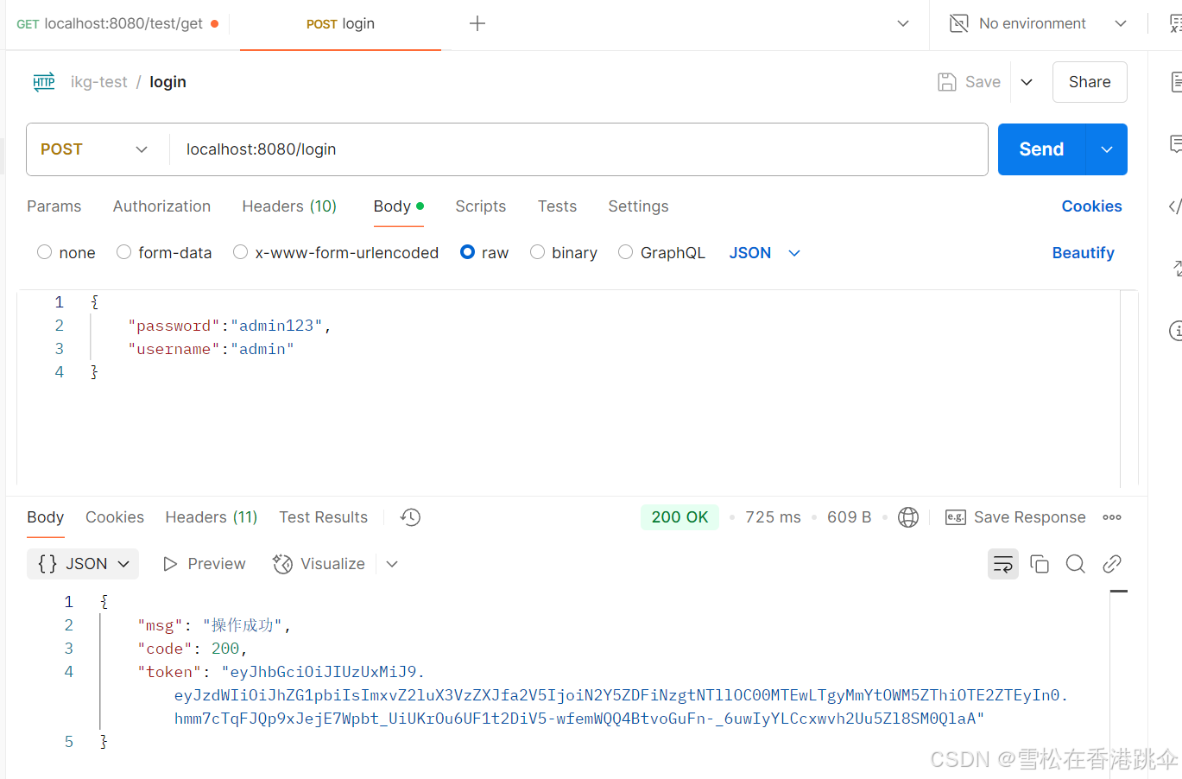Open the ikg-test collection breadcrumb
Screen dimensions: 1182x779
(x=99, y=82)
